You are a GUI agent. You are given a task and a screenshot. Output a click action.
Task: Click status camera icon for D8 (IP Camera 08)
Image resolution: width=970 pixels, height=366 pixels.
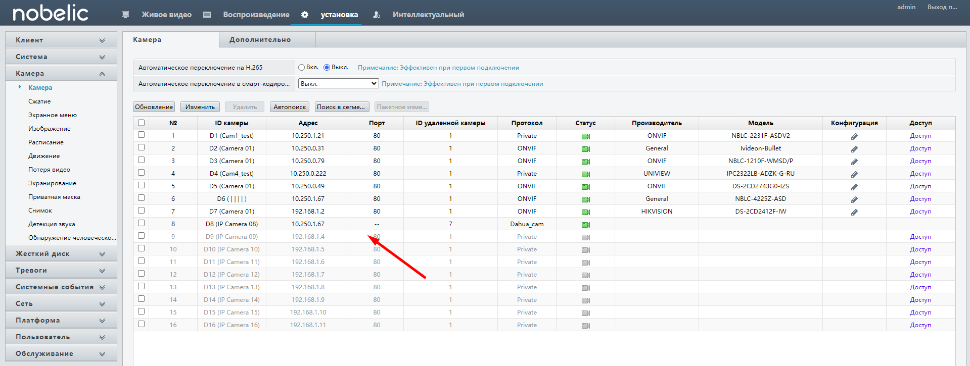coord(586,225)
